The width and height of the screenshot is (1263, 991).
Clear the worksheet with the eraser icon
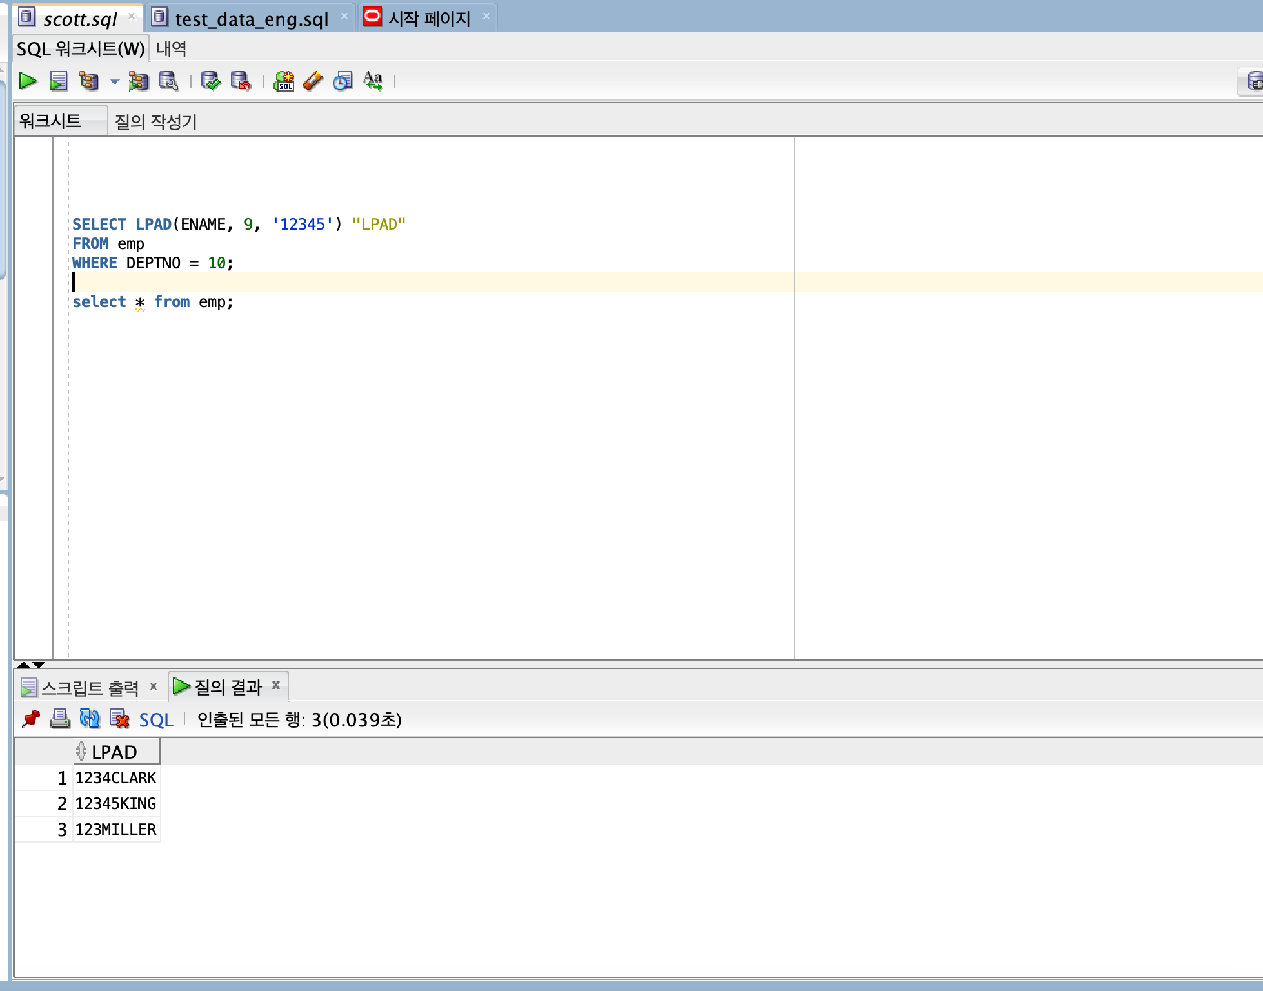point(313,81)
